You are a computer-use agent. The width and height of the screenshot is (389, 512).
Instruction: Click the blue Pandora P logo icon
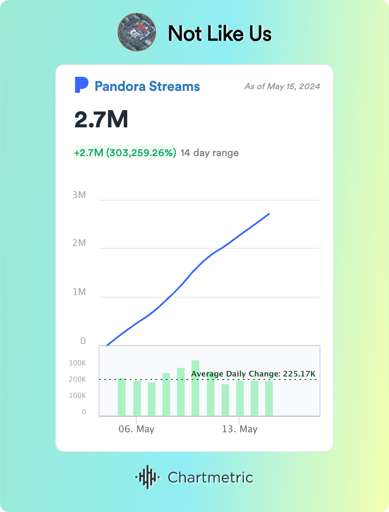(x=81, y=85)
